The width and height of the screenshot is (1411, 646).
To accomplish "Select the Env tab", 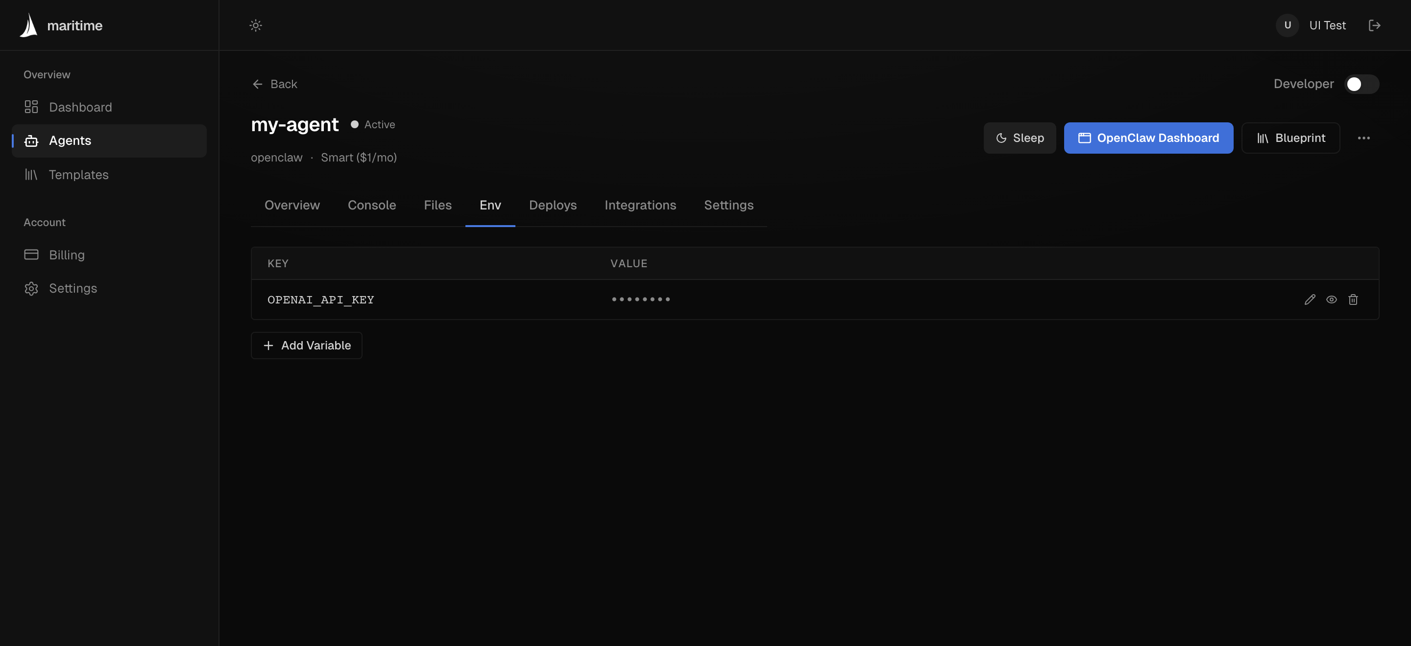I will pyautogui.click(x=490, y=205).
